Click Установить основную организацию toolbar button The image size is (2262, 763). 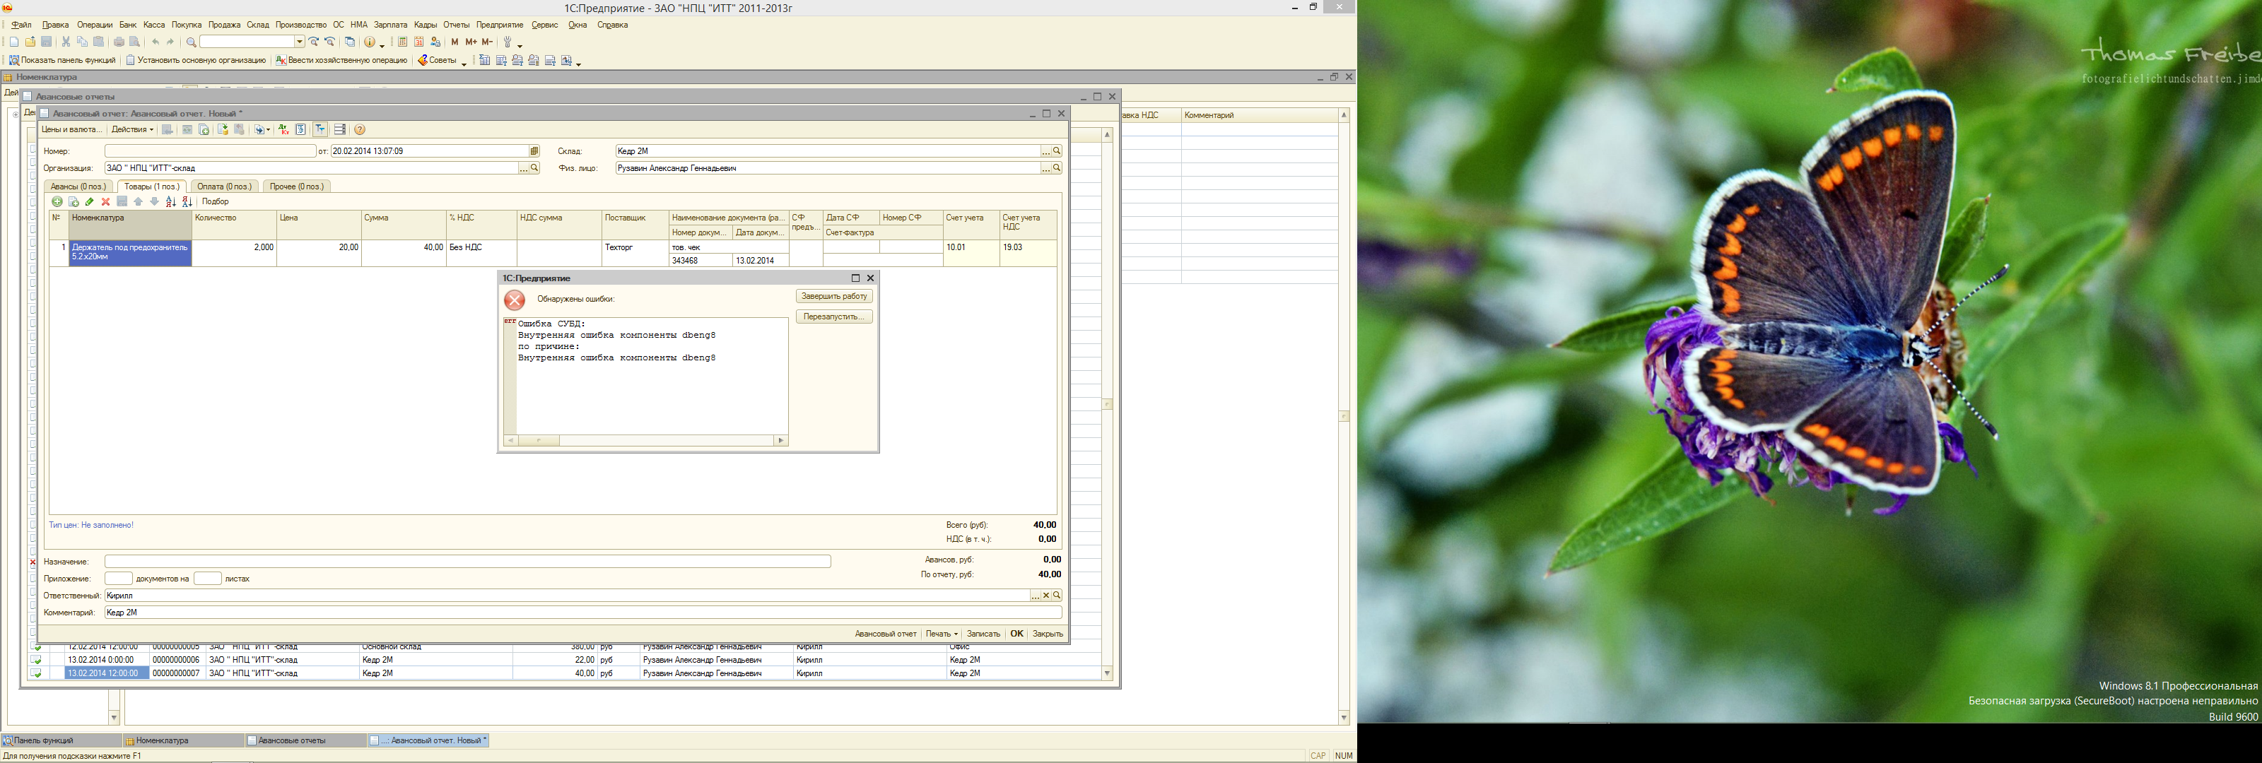tap(196, 61)
